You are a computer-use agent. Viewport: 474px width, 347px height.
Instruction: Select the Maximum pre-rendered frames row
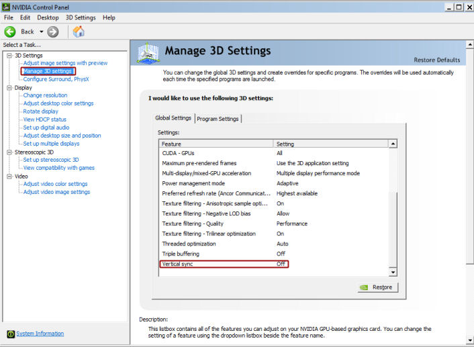[274, 163]
